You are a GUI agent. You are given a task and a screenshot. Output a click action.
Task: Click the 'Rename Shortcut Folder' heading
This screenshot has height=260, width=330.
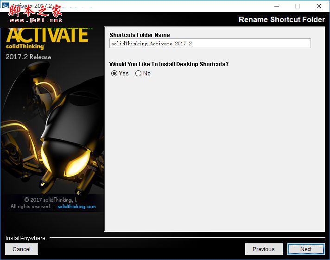click(x=282, y=19)
